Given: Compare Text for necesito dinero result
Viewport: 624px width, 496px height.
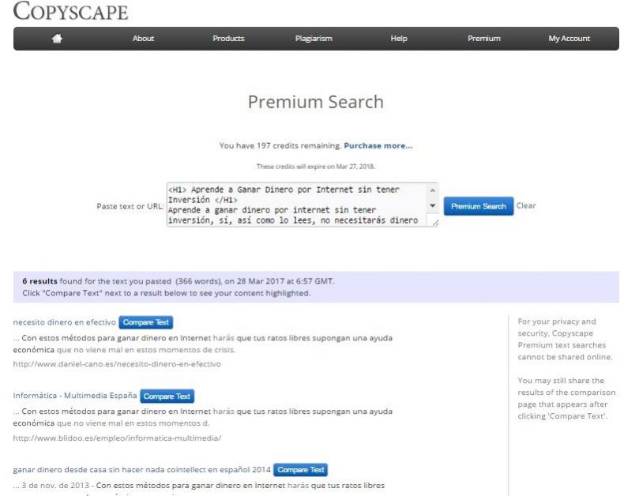Looking at the screenshot, I should pyautogui.click(x=146, y=322).
